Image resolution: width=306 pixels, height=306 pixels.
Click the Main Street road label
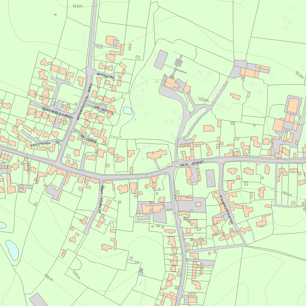click(x=192, y=164)
